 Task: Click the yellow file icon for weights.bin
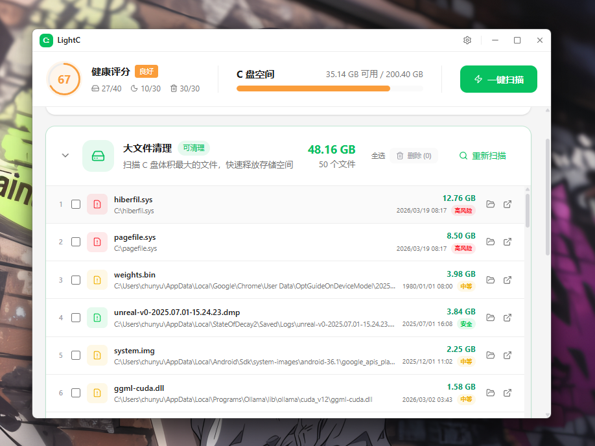click(97, 280)
